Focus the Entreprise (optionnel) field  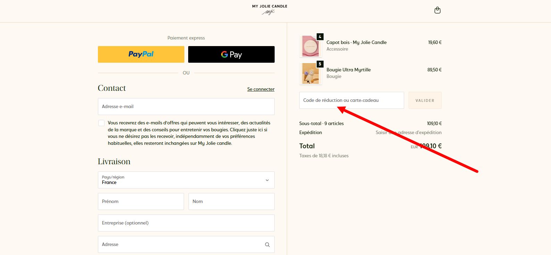tap(186, 223)
